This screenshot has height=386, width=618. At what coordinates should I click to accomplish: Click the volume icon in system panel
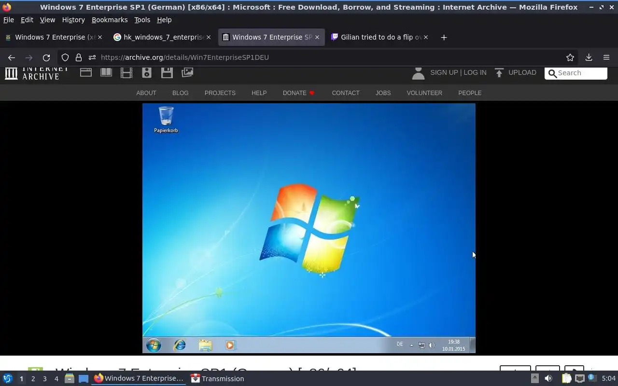548,379
